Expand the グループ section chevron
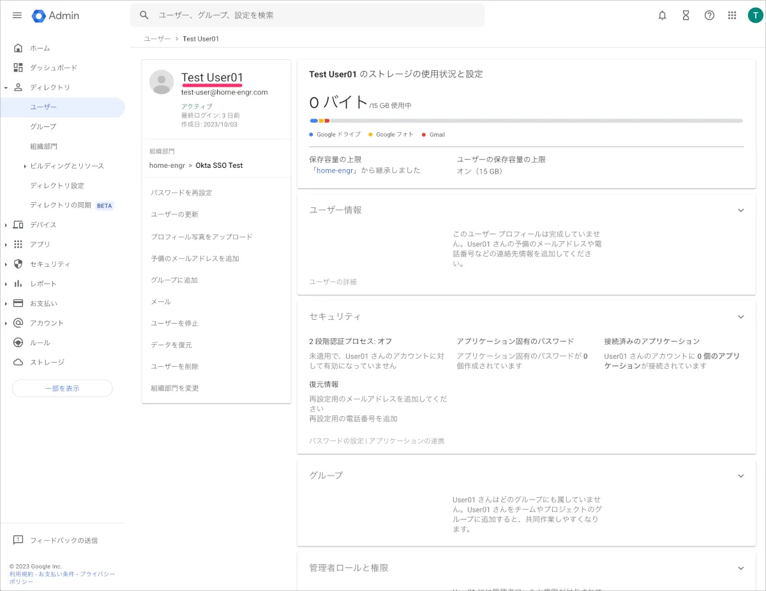The height and width of the screenshot is (591, 766). click(x=740, y=475)
